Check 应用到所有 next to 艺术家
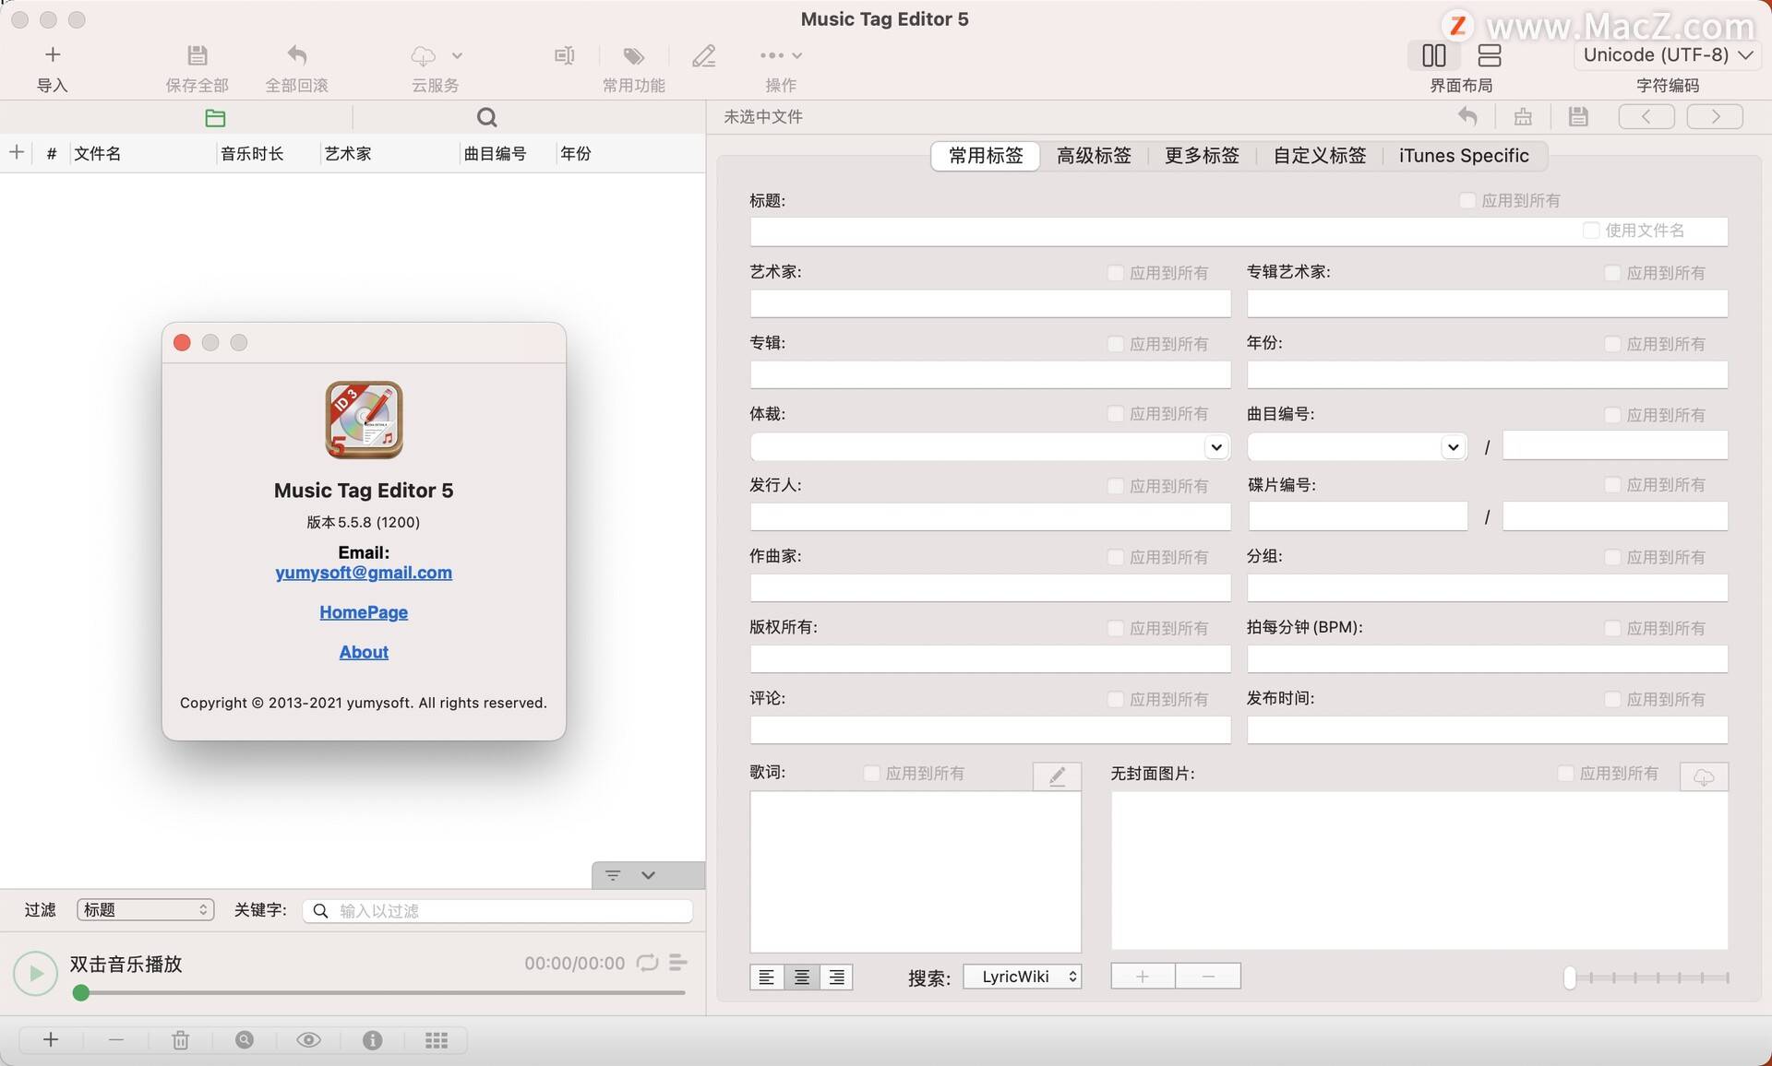 (x=1115, y=273)
